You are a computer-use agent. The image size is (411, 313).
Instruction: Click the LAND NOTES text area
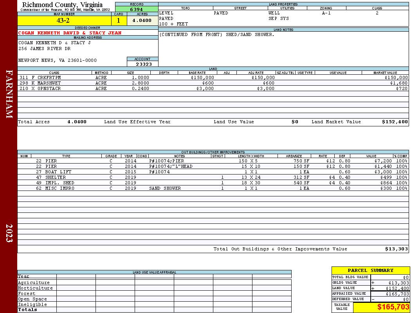tap(283, 49)
